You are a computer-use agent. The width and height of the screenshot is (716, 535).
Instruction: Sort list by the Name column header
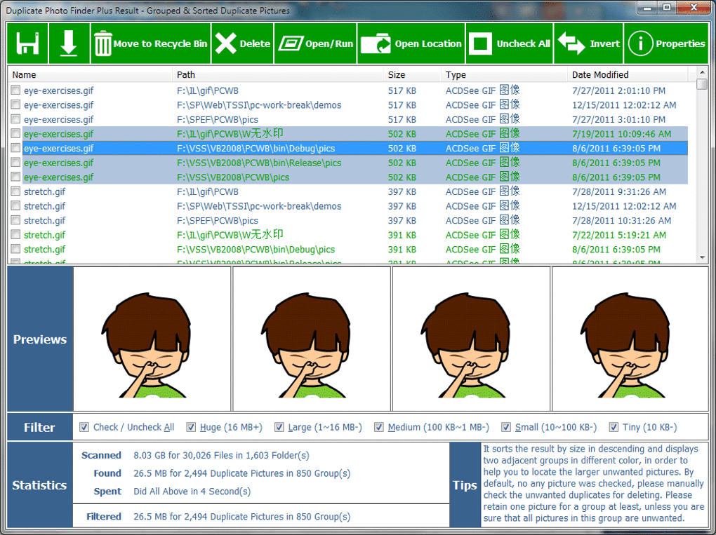tap(90, 74)
